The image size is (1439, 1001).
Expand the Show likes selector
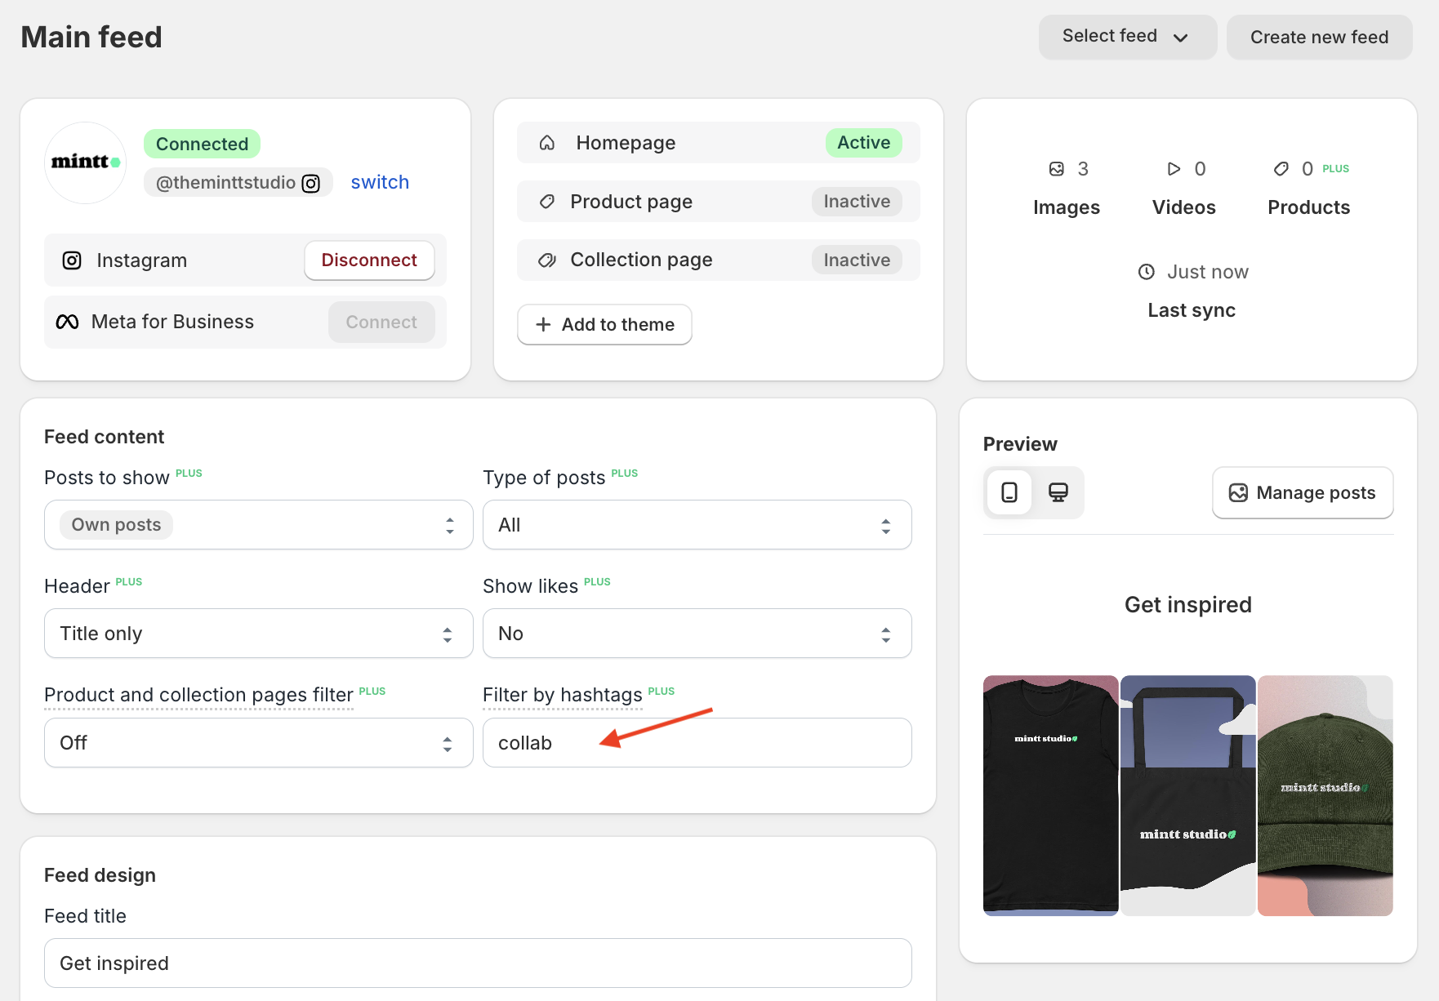(x=696, y=633)
